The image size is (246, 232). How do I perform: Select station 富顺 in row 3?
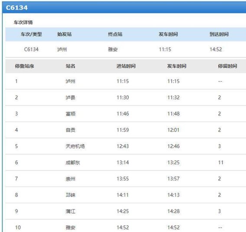(70, 114)
